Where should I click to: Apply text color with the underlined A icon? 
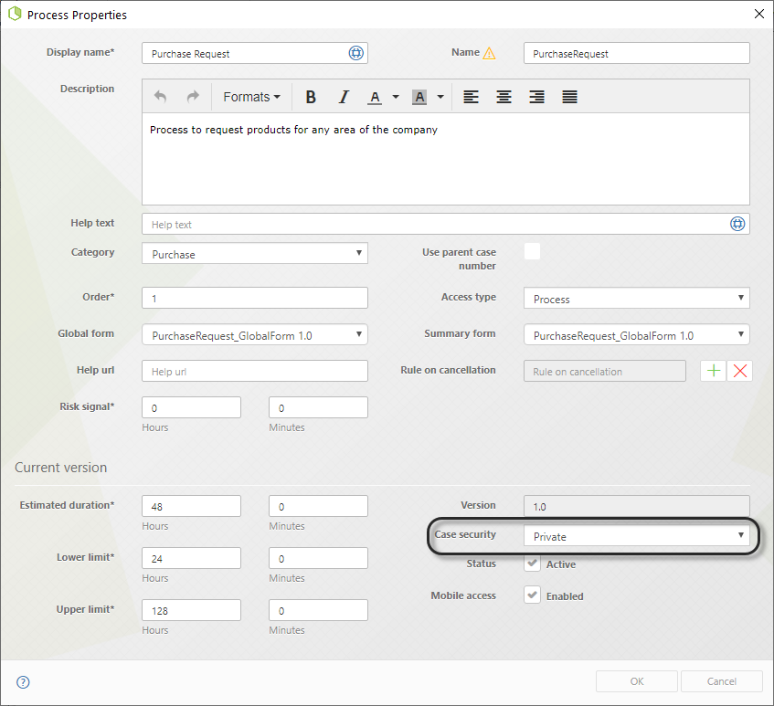click(375, 97)
